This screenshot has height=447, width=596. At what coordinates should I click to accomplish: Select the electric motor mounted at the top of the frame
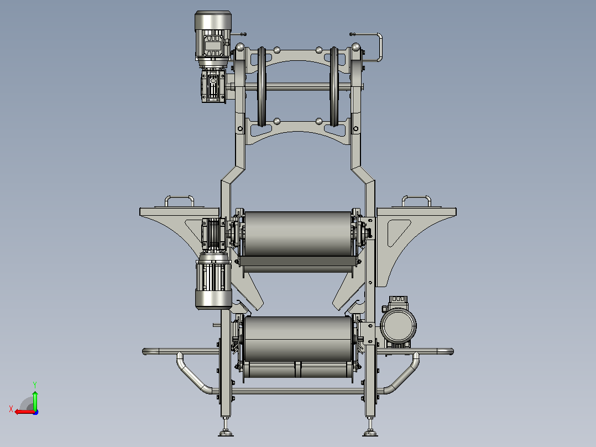(213, 39)
